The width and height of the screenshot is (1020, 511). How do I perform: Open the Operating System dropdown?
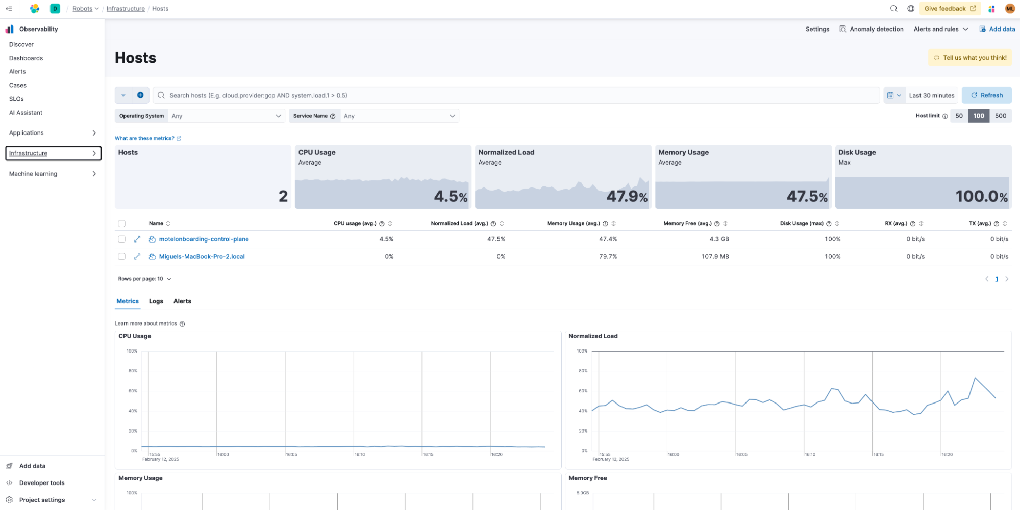[x=227, y=116]
